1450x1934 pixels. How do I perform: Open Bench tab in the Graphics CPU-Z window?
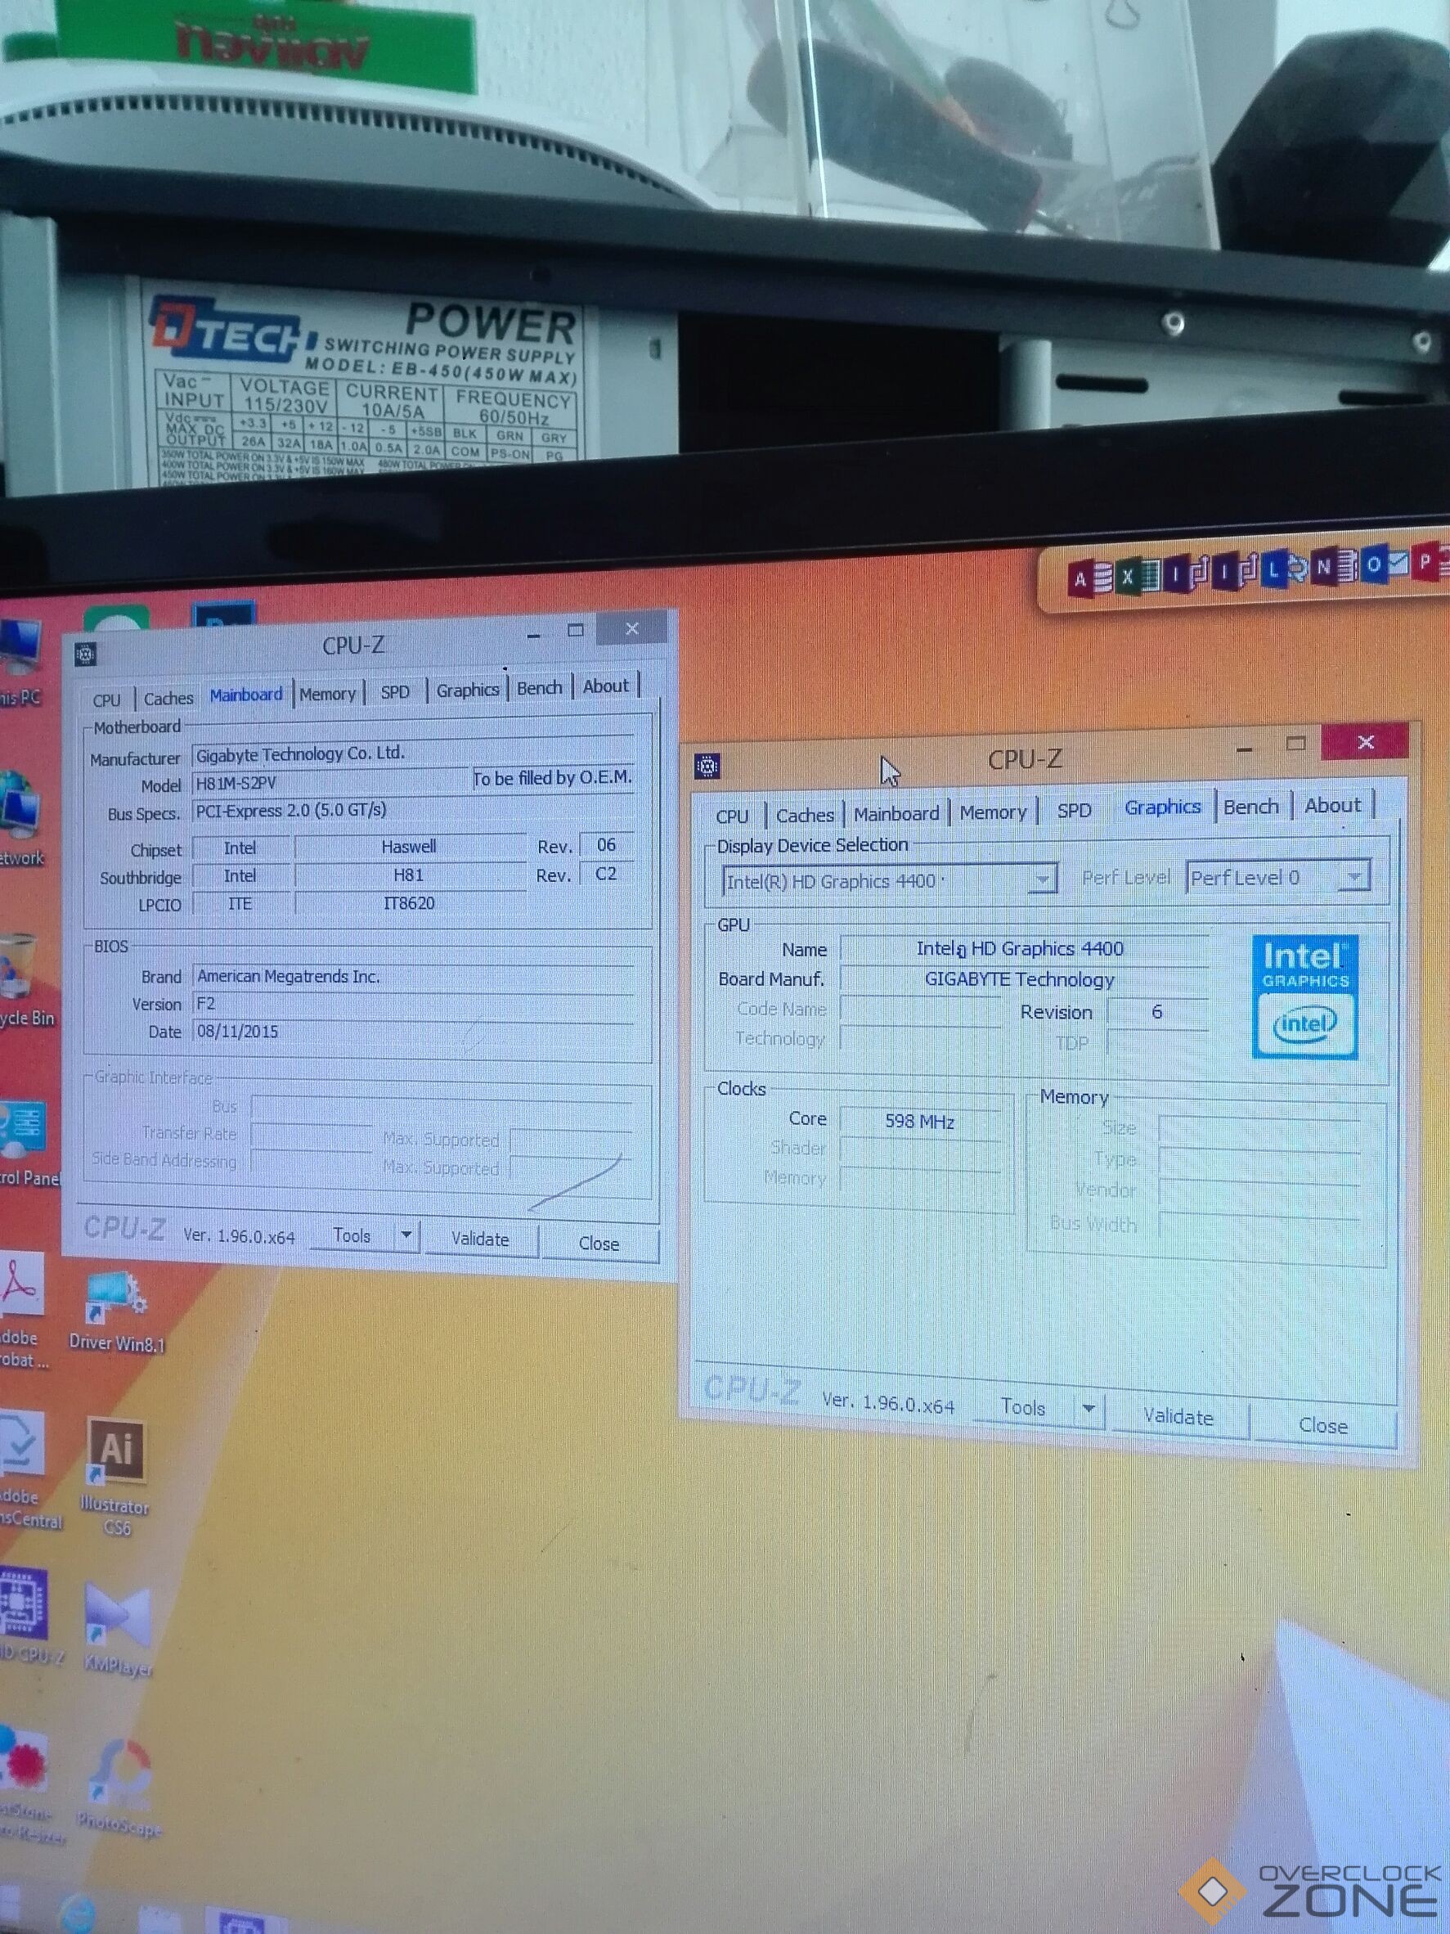pyautogui.click(x=1250, y=806)
